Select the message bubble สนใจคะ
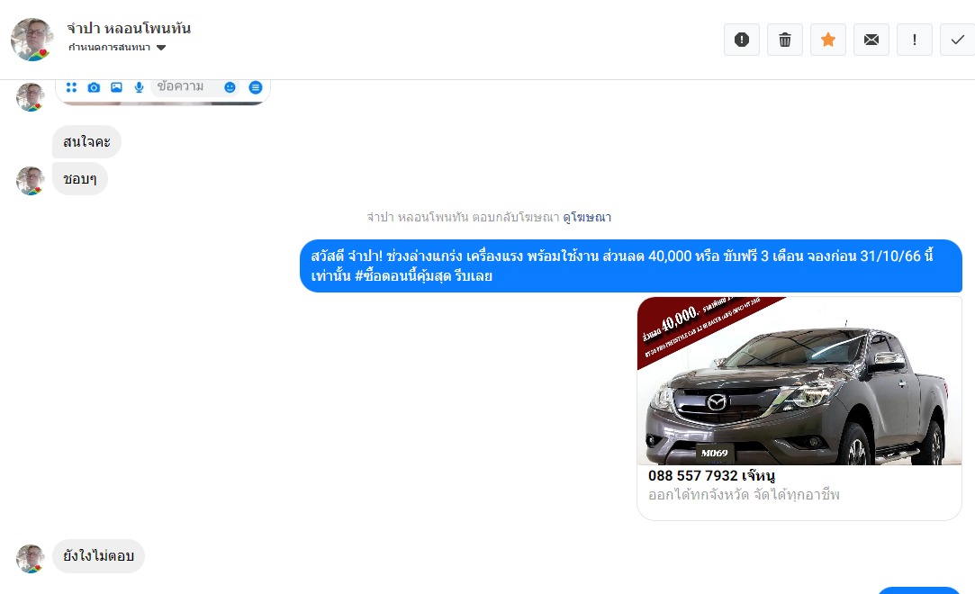975x594 pixels. (x=86, y=141)
